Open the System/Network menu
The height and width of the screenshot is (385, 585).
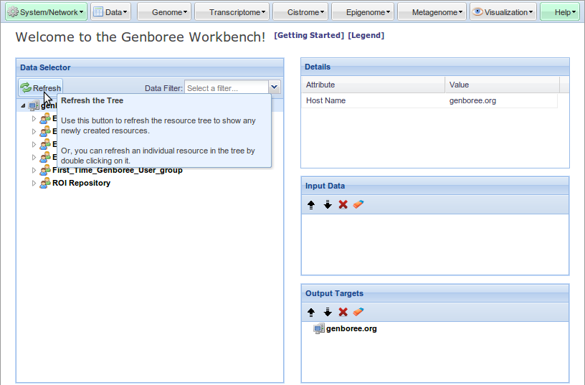(46, 12)
